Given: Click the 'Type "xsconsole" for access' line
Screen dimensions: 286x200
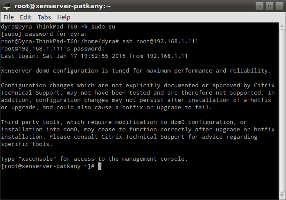Looking at the screenshot, I should click(94, 159).
